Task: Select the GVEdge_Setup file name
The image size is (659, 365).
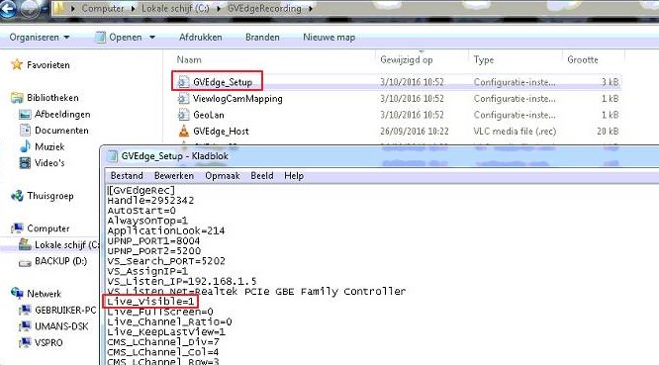Action: [x=223, y=82]
